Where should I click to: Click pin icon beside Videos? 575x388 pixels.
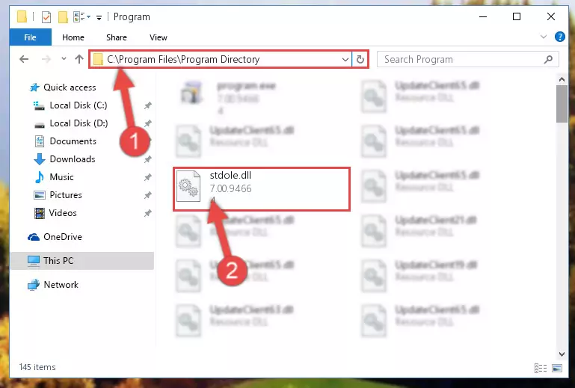147,213
